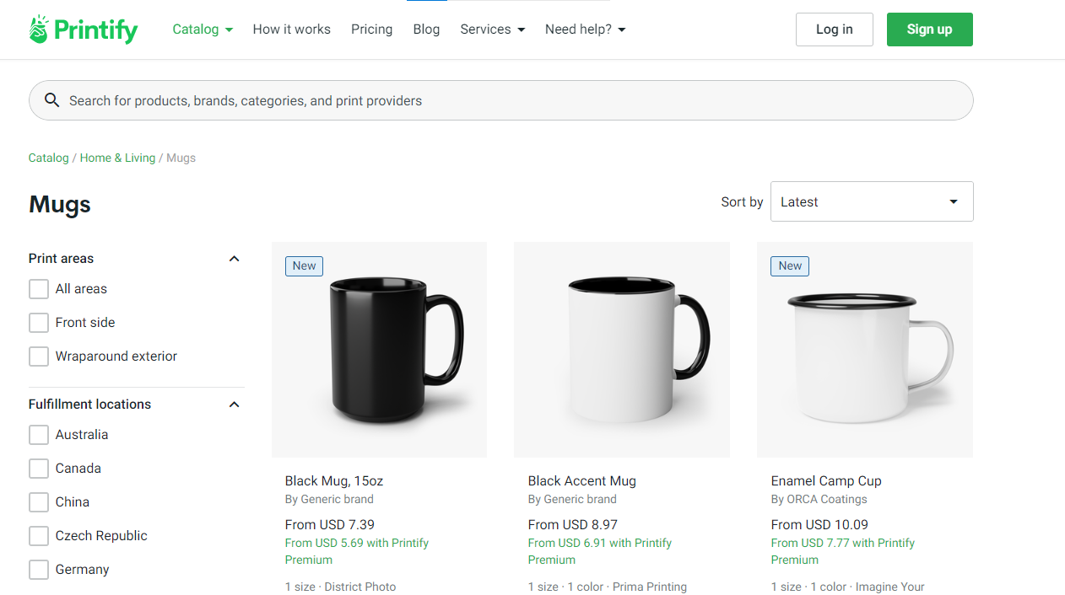Collapse the Fulfillment locations section

point(235,405)
